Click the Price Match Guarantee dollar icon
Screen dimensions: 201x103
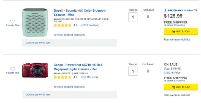(x=166, y=10)
